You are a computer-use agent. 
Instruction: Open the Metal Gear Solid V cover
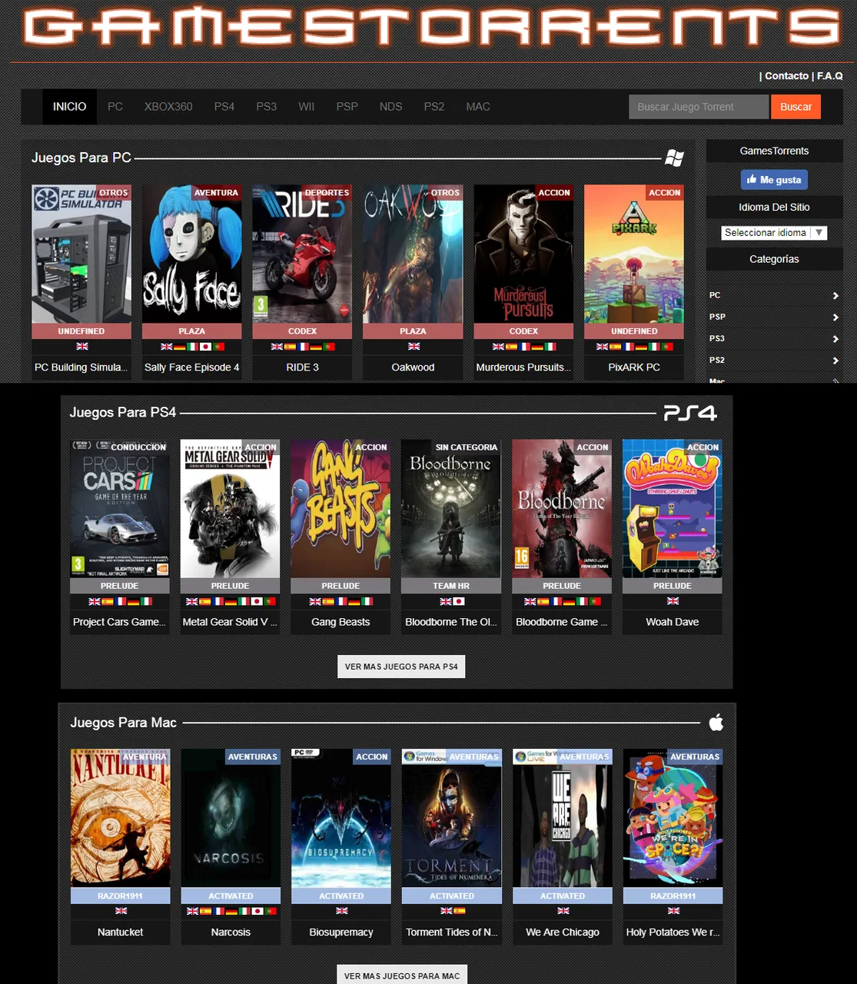point(231,508)
